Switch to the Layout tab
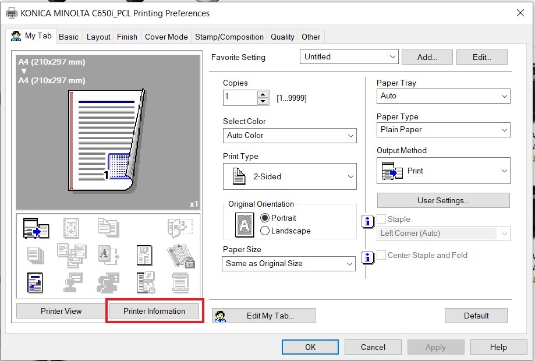Viewport: 535px width, 361px height. 98,37
